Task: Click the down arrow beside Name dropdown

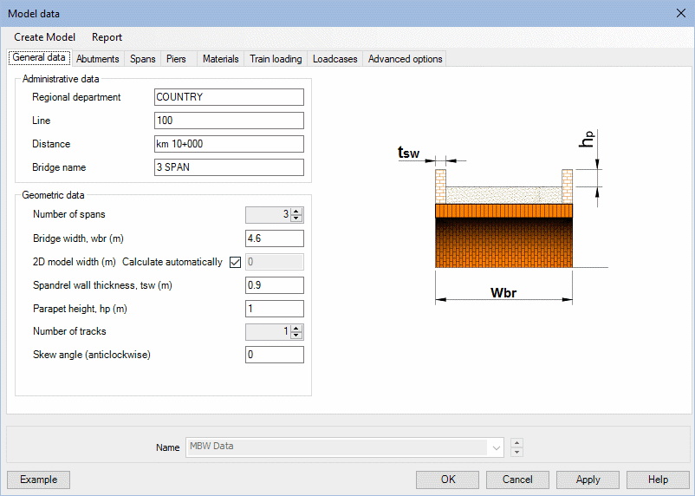Action: coord(517,452)
